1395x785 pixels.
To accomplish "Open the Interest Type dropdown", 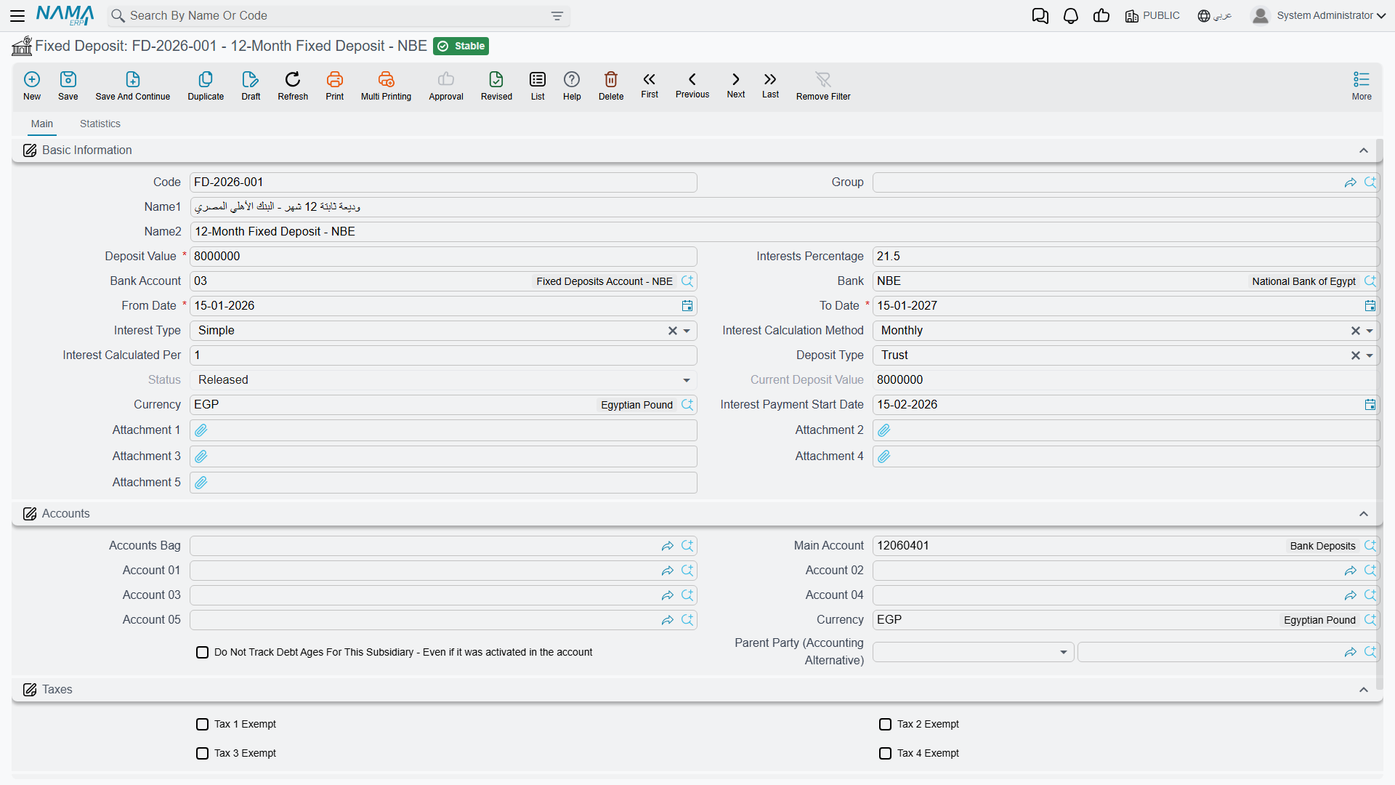I will point(687,331).
